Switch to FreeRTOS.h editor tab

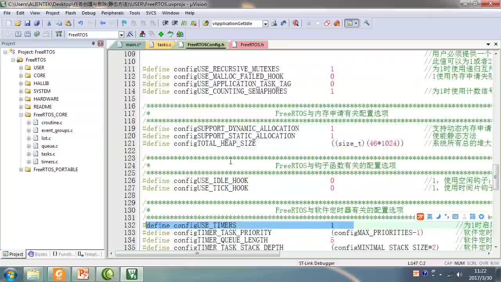[x=249, y=45]
